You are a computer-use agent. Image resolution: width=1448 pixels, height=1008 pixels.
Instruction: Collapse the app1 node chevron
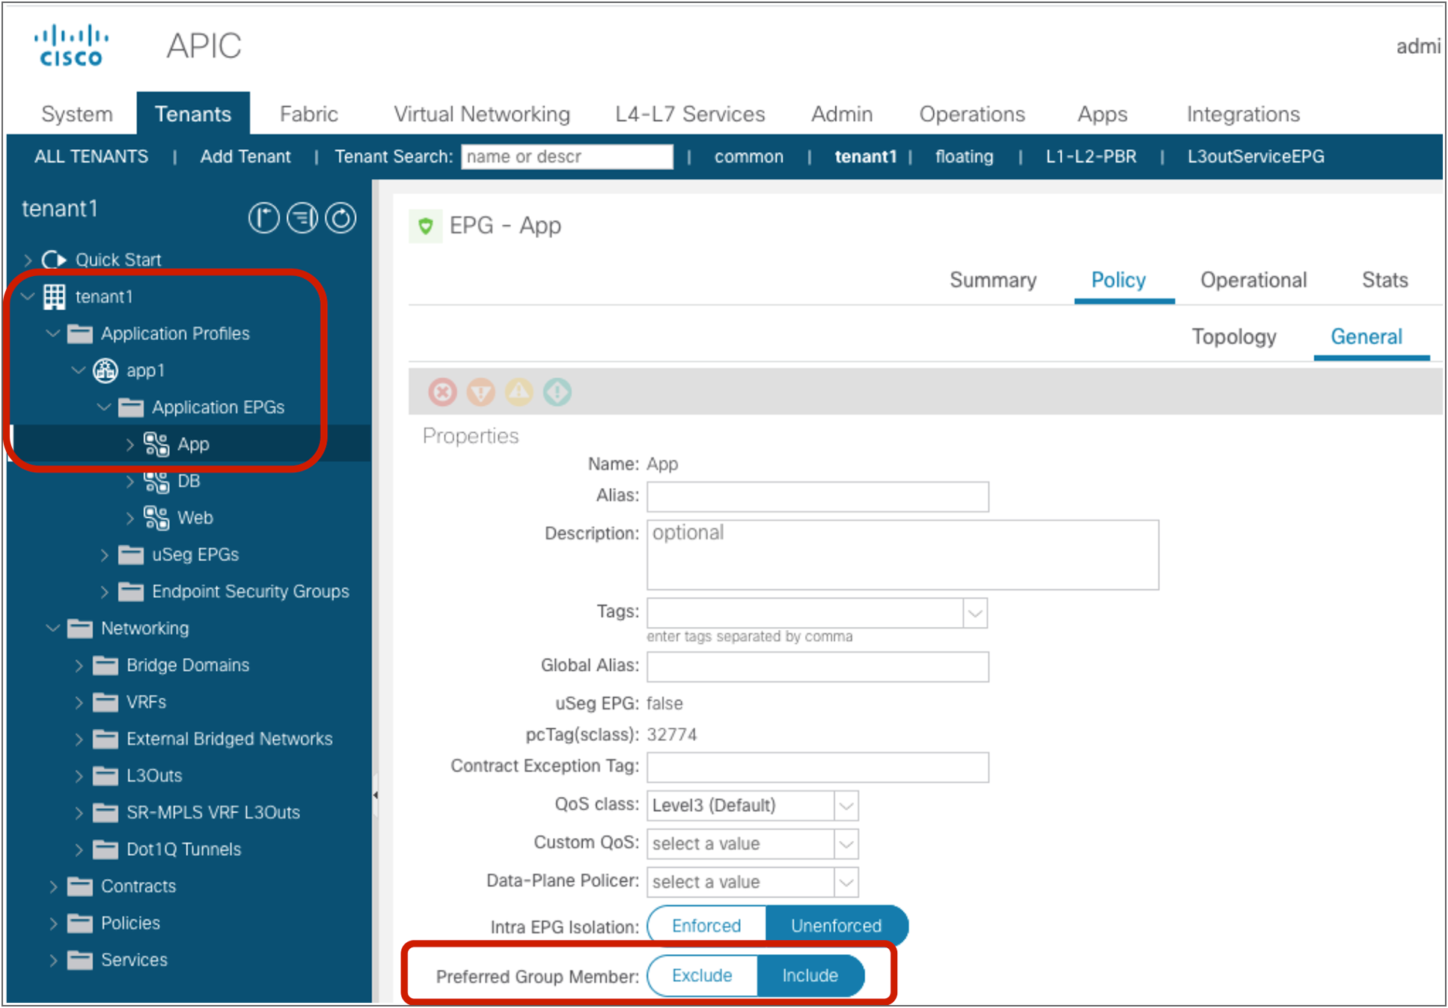[78, 370]
